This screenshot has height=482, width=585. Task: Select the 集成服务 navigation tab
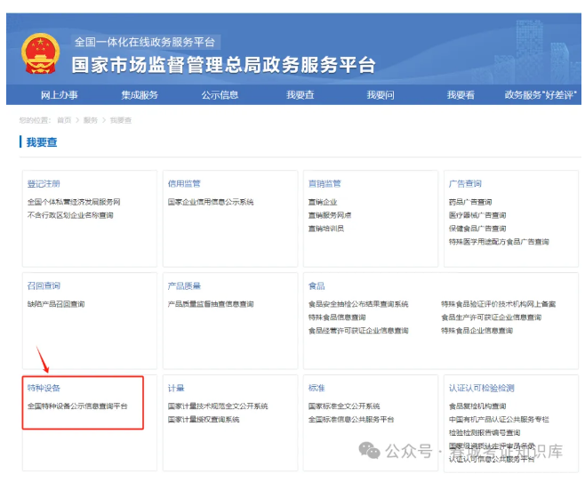[140, 95]
